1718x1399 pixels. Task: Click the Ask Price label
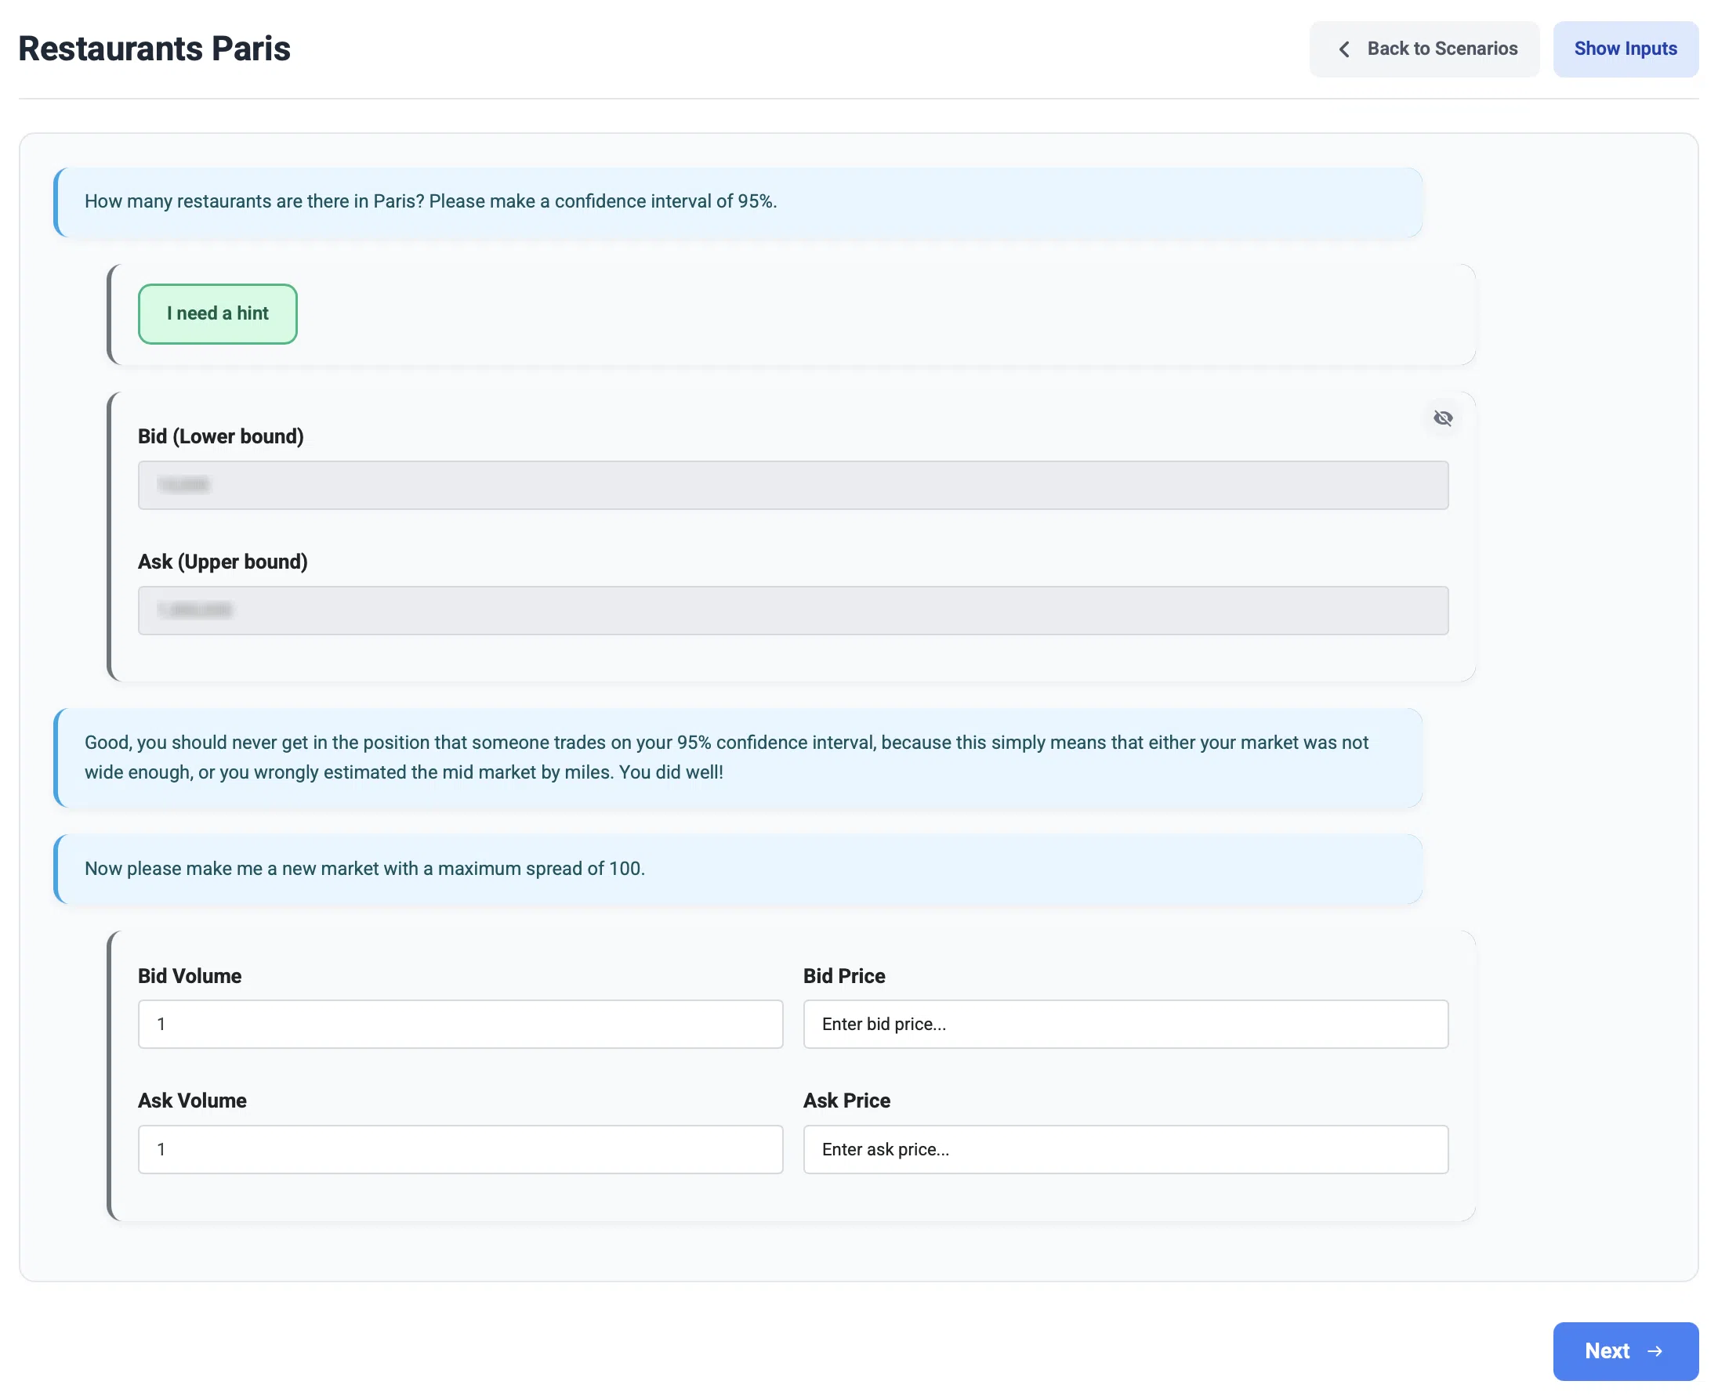(x=846, y=1100)
